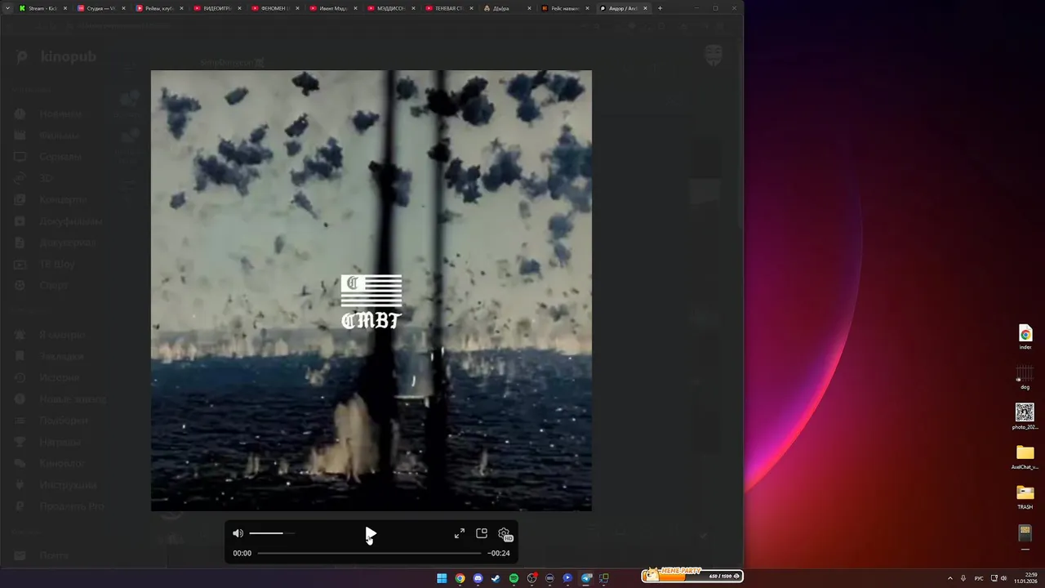Click the MEME PARTY progress widget
The height and width of the screenshot is (588, 1045).
[692, 575]
